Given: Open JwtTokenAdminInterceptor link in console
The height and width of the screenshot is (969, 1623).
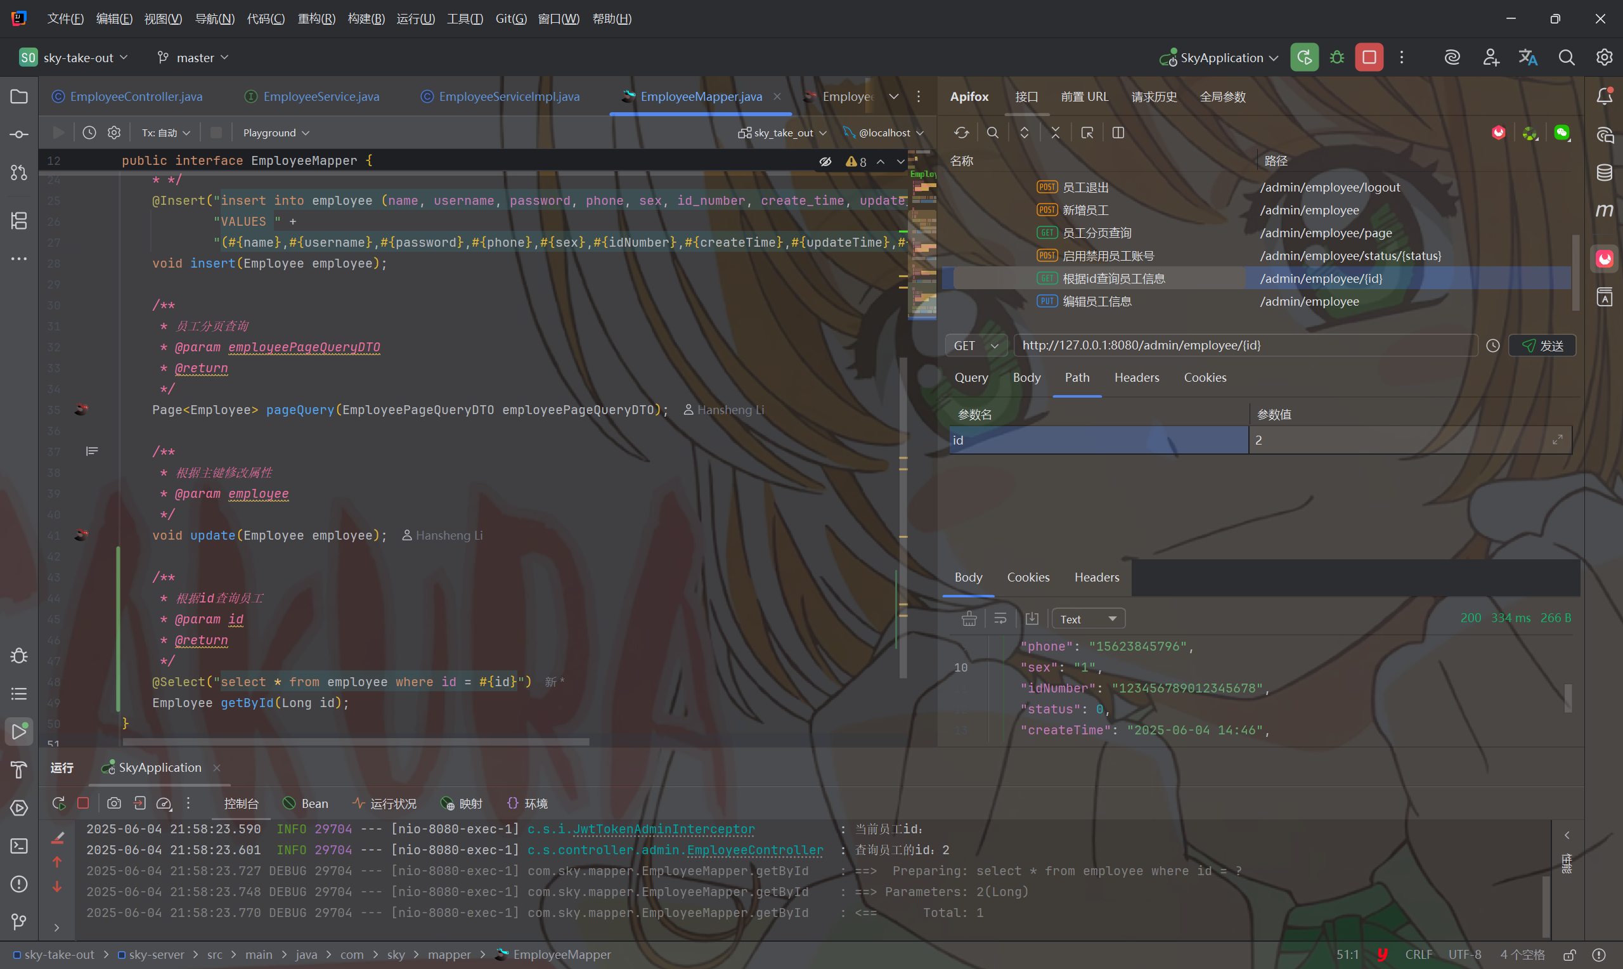Looking at the screenshot, I should 663,829.
